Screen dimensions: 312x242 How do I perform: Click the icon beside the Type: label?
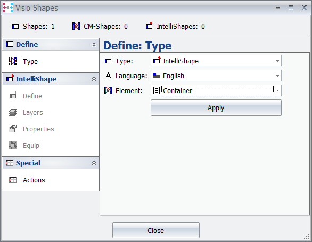(108, 61)
